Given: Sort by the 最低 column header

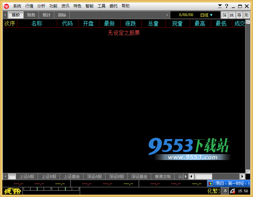Looking at the screenshot, I should 221,24.
